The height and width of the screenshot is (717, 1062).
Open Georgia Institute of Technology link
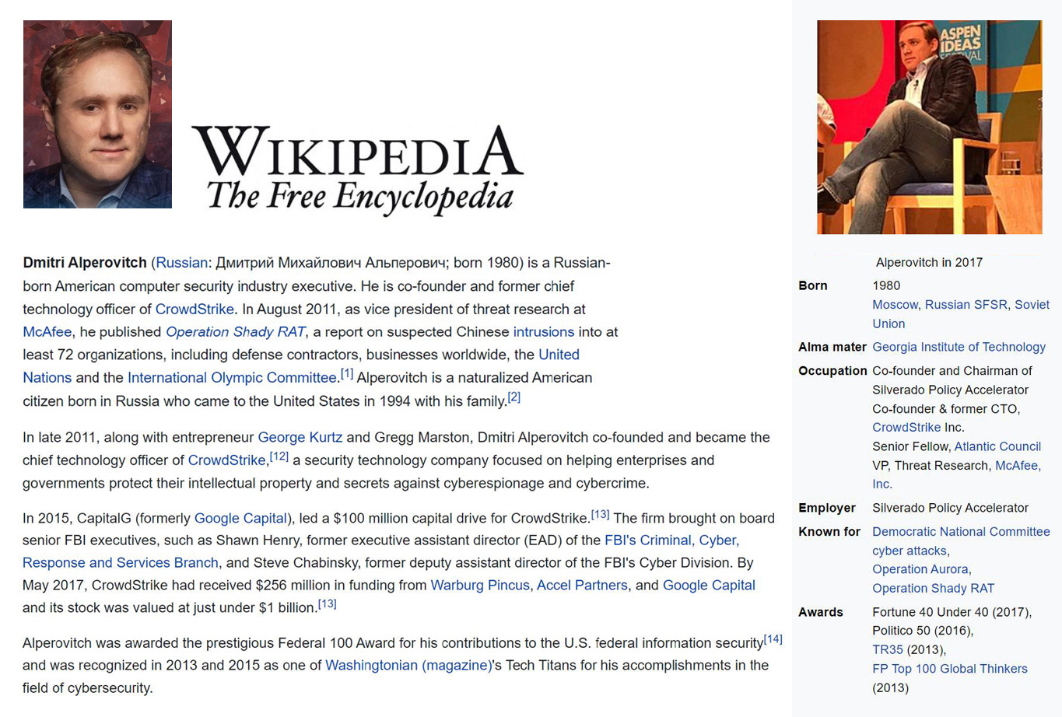[959, 347]
